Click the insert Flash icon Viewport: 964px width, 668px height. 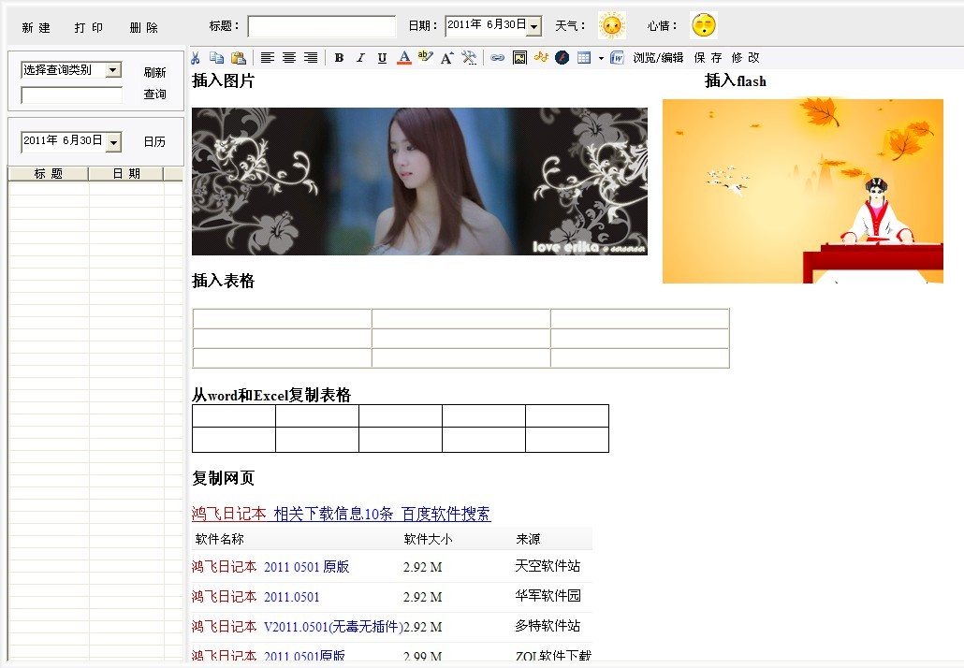(562, 58)
